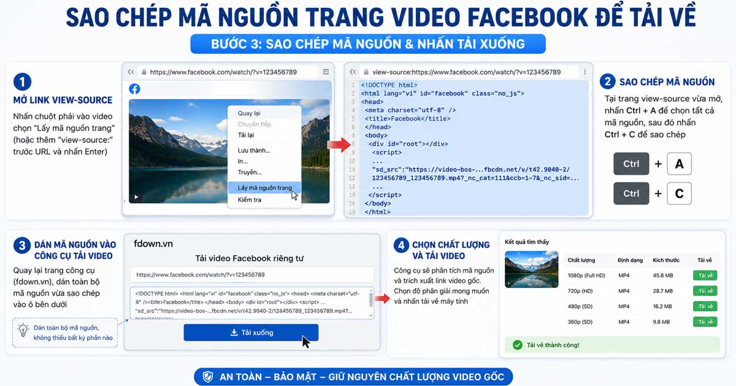This screenshot has height=386, width=736.
Task: Click the '123456789_123456789.mp4' code line
Action: click(475, 178)
